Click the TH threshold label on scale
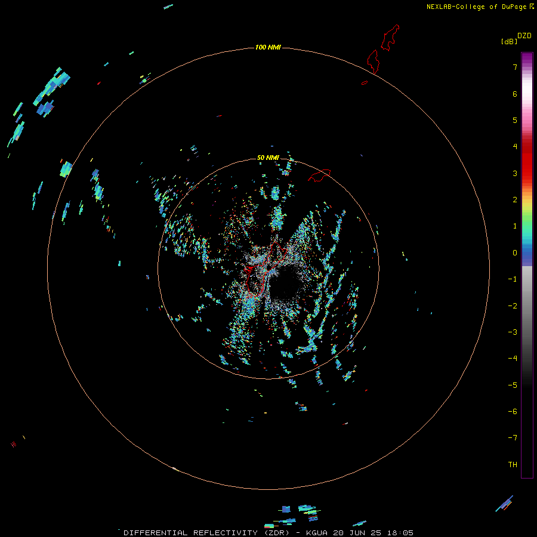537x537 pixels. click(x=513, y=465)
